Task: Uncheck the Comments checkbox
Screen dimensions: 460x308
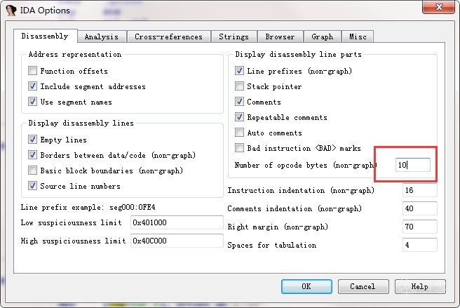Action: 239,102
